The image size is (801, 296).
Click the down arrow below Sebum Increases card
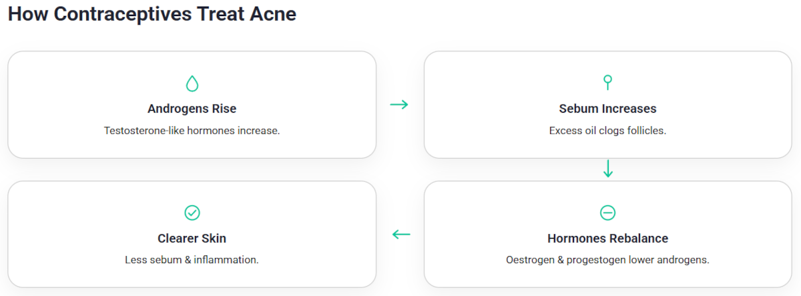tap(607, 169)
